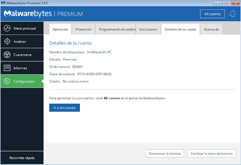Select the Detalles de la cuenta tab
Screen dimensions: 241x165
click(180, 29)
